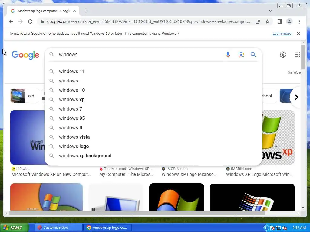The height and width of the screenshot is (232, 310).
Task: Click the Google logo
Action: (25, 55)
